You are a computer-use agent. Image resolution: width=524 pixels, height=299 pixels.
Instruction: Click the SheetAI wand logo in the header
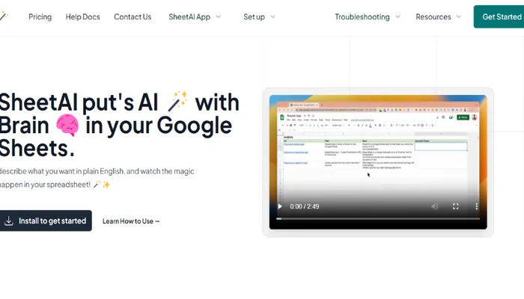point(4,16)
